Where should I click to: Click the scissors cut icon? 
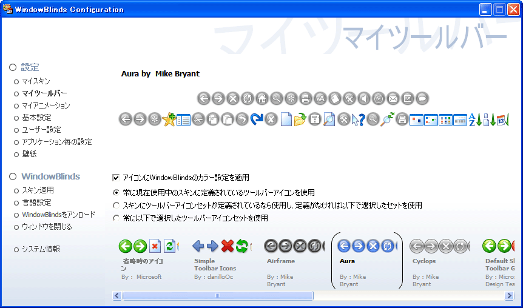click(x=198, y=119)
